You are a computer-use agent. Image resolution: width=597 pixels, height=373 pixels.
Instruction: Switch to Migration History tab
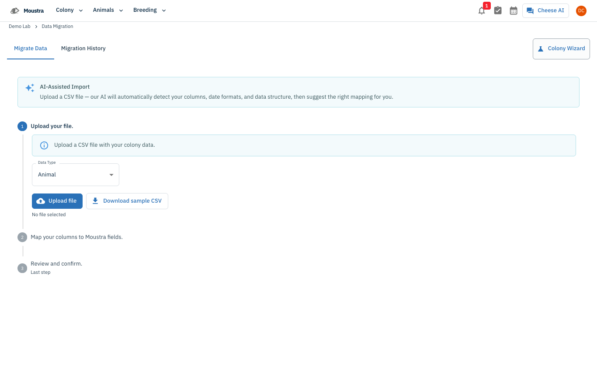83,48
